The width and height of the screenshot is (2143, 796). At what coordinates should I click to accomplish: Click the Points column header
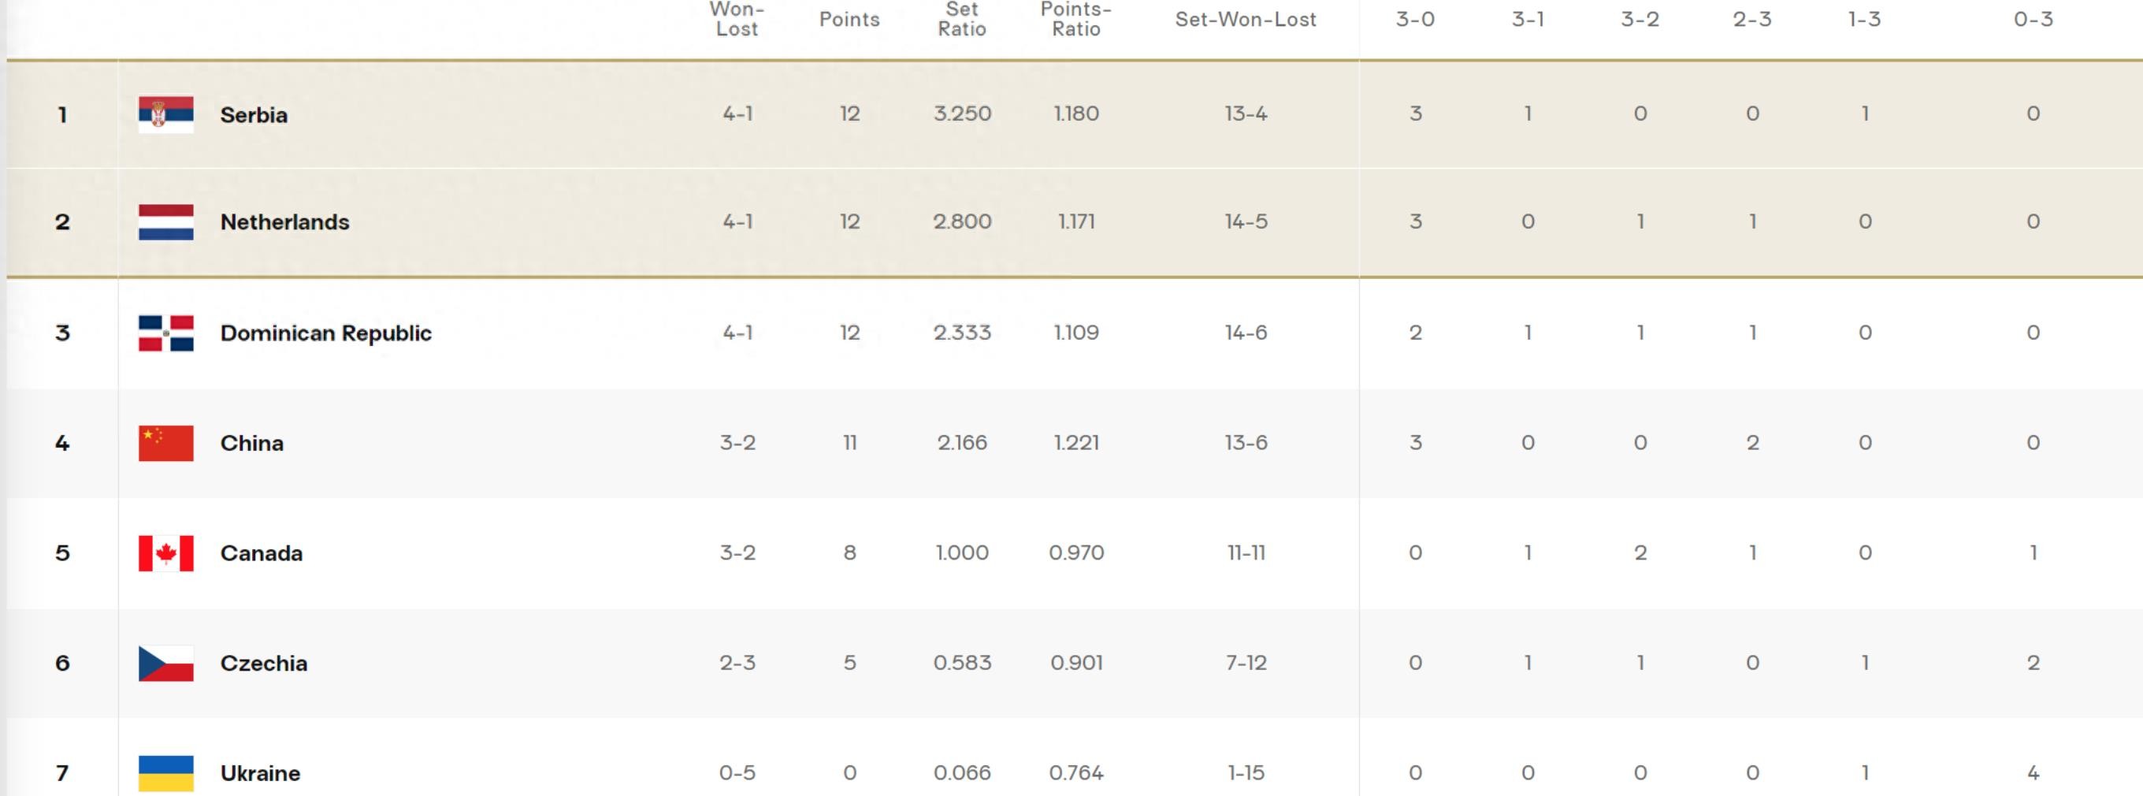click(x=849, y=19)
